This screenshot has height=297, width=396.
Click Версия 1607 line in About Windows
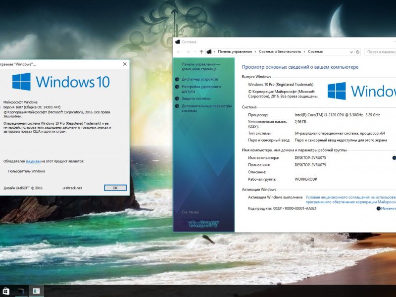pos(32,107)
